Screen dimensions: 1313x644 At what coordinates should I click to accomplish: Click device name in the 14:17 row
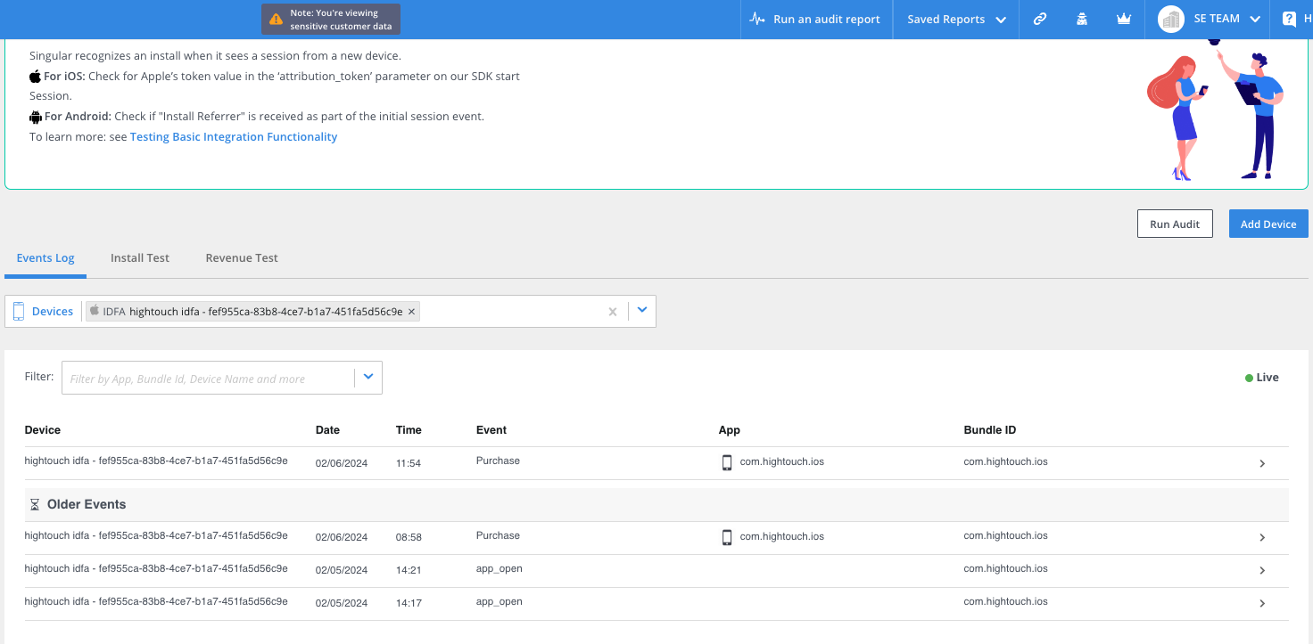[156, 601]
